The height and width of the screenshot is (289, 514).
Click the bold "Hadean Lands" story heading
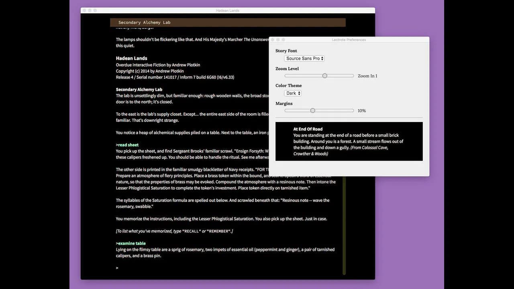click(132, 58)
